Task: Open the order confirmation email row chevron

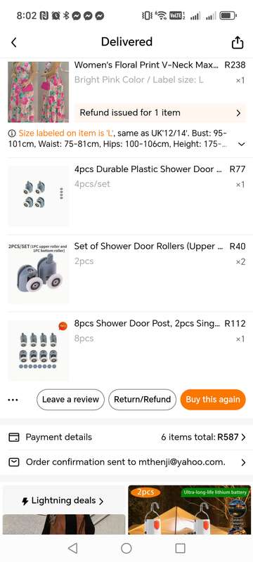Action: 243,463
